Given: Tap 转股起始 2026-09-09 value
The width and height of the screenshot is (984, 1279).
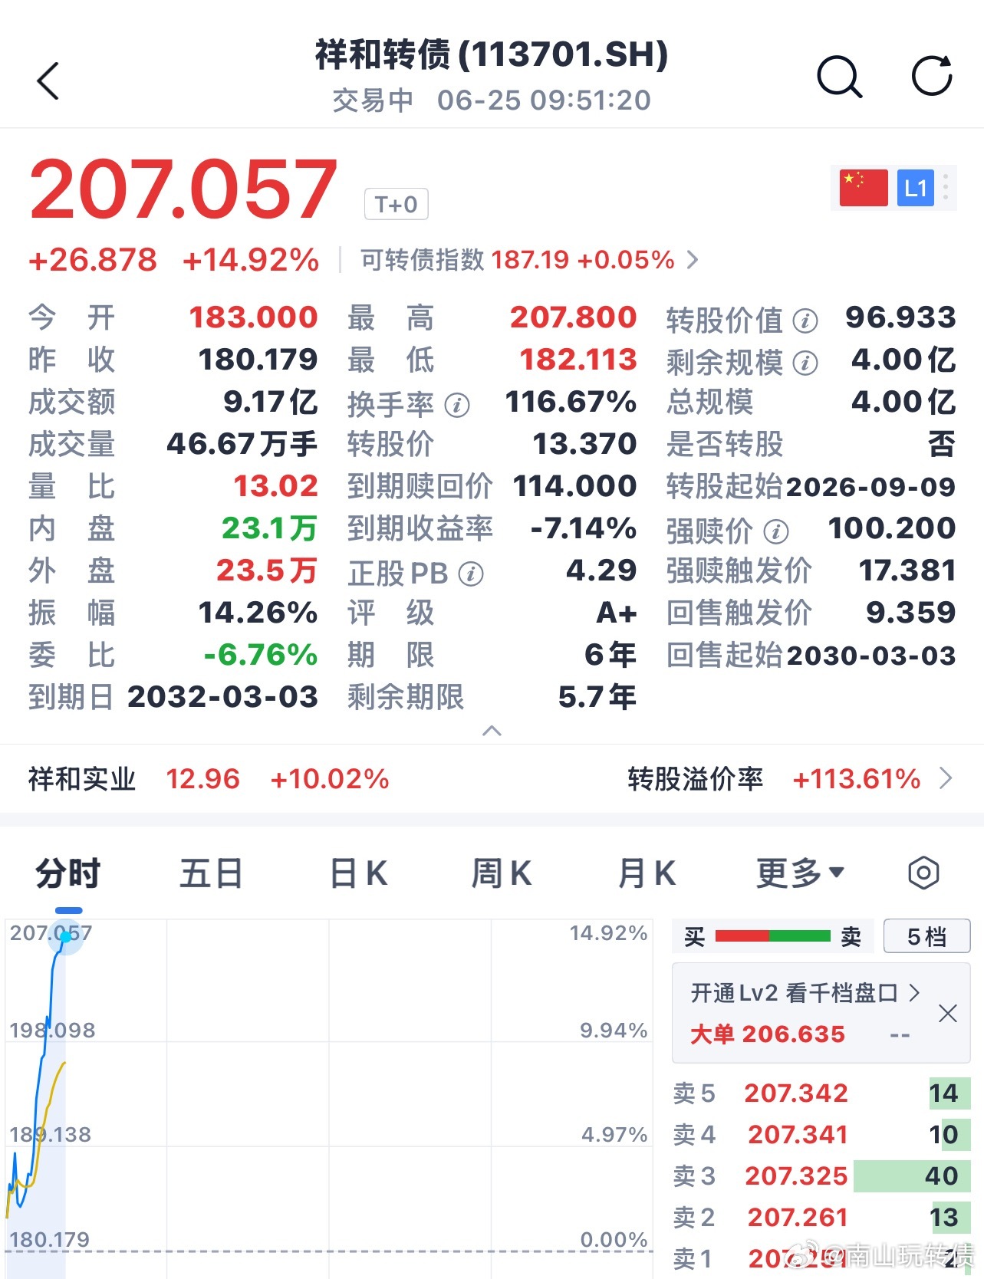Looking at the screenshot, I should point(870,486).
